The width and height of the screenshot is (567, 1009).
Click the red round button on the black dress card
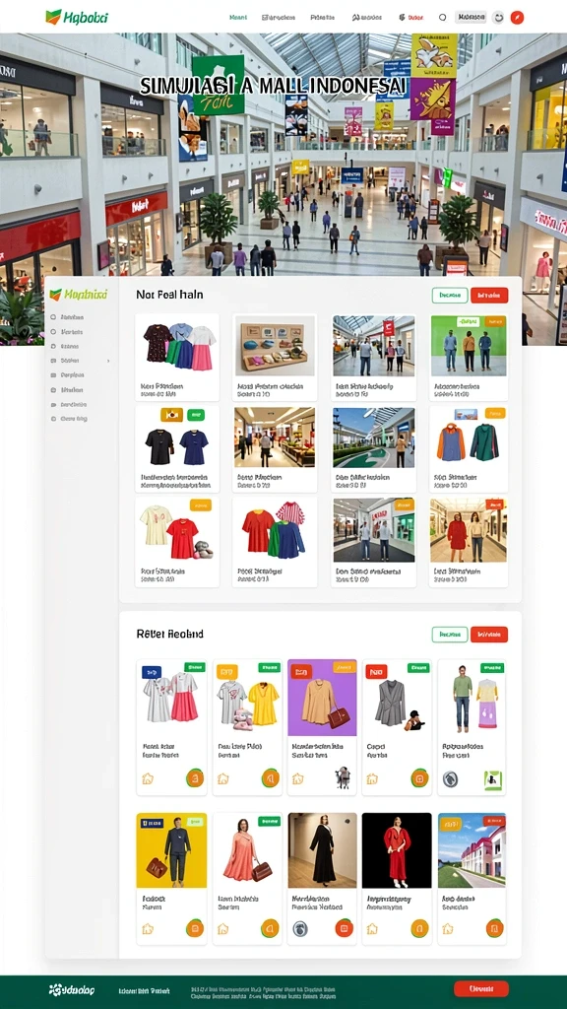click(344, 928)
